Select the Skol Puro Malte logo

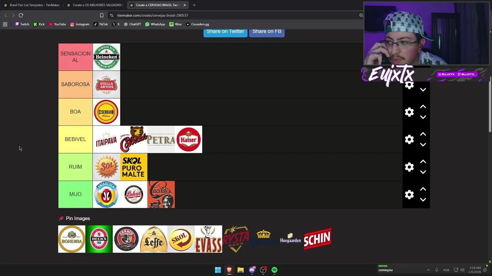pos(133,167)
